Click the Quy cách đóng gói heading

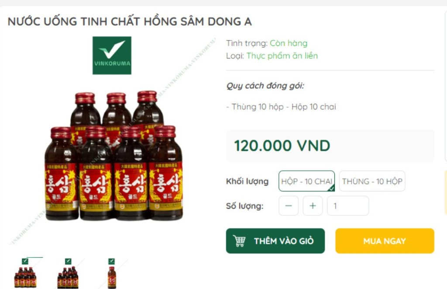click(x=265, y=86)
